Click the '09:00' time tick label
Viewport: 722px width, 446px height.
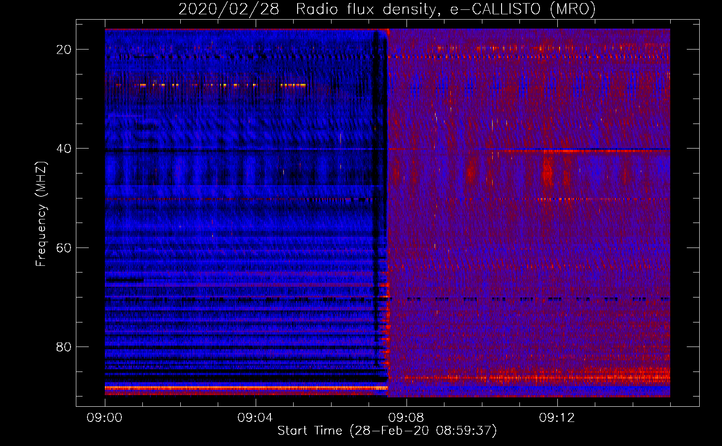tap(104, 418)
